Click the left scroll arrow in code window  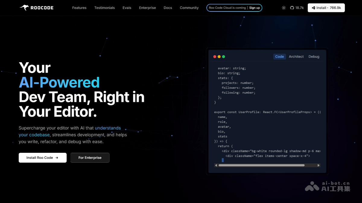(216, 165)
